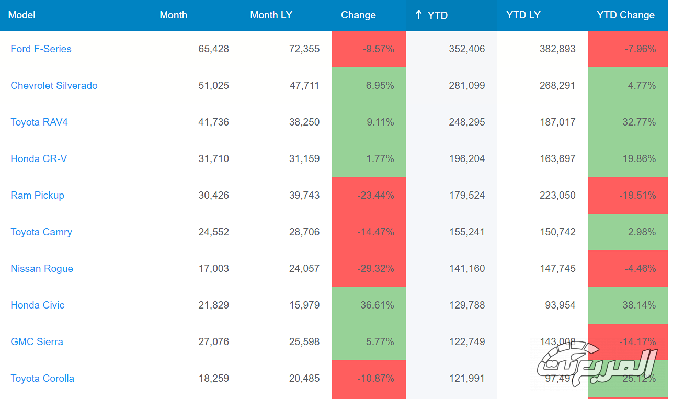673x399 pixels.
Task: Click the 5.77% change cell
Action: (369, 342)
